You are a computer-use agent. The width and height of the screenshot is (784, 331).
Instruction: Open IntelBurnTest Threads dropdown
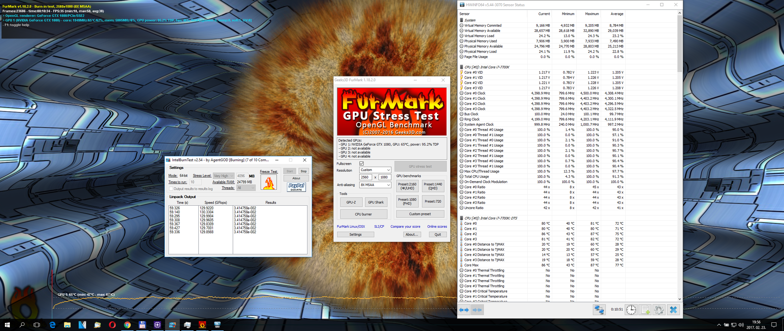point(246,188)
